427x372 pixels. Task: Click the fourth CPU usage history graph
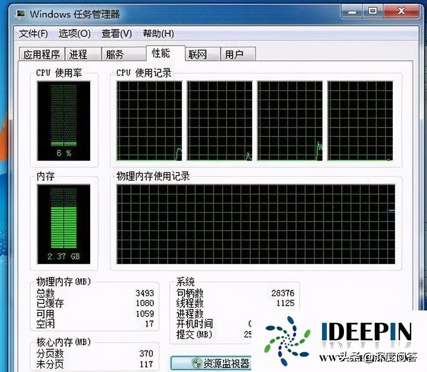click(361, 120)
